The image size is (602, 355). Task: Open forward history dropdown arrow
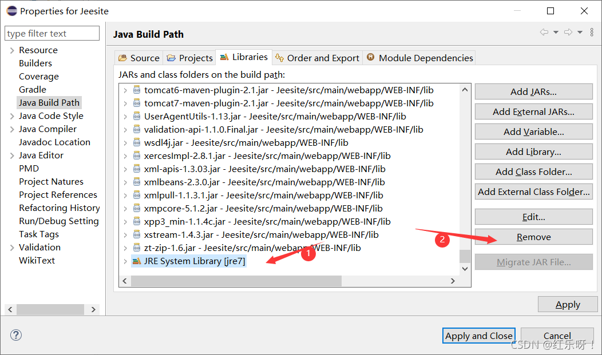[580, 32]
